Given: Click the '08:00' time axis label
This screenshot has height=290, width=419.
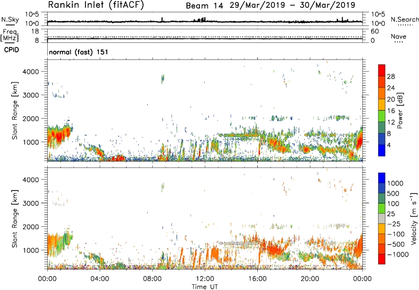Looking at the screenshot, I should click(152, 279).
